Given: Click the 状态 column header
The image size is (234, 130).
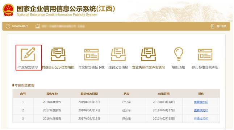Looking at the screenshot, I should coord(126,94).
